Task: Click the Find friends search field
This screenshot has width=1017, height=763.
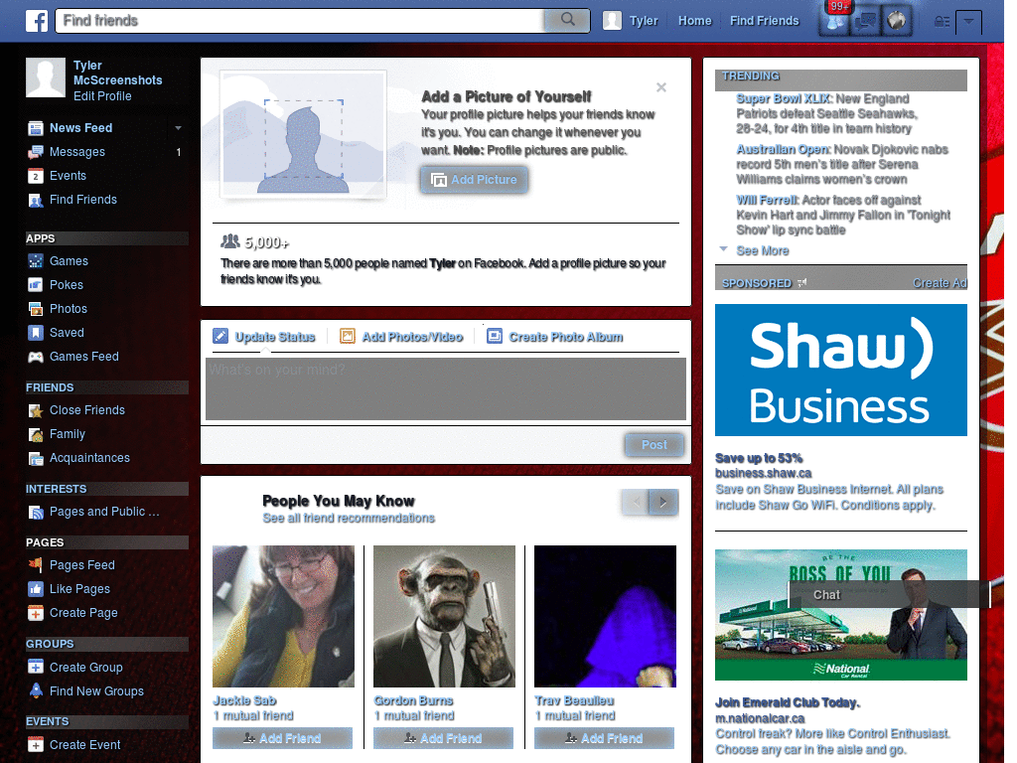Action: click(x=300, y=20)
